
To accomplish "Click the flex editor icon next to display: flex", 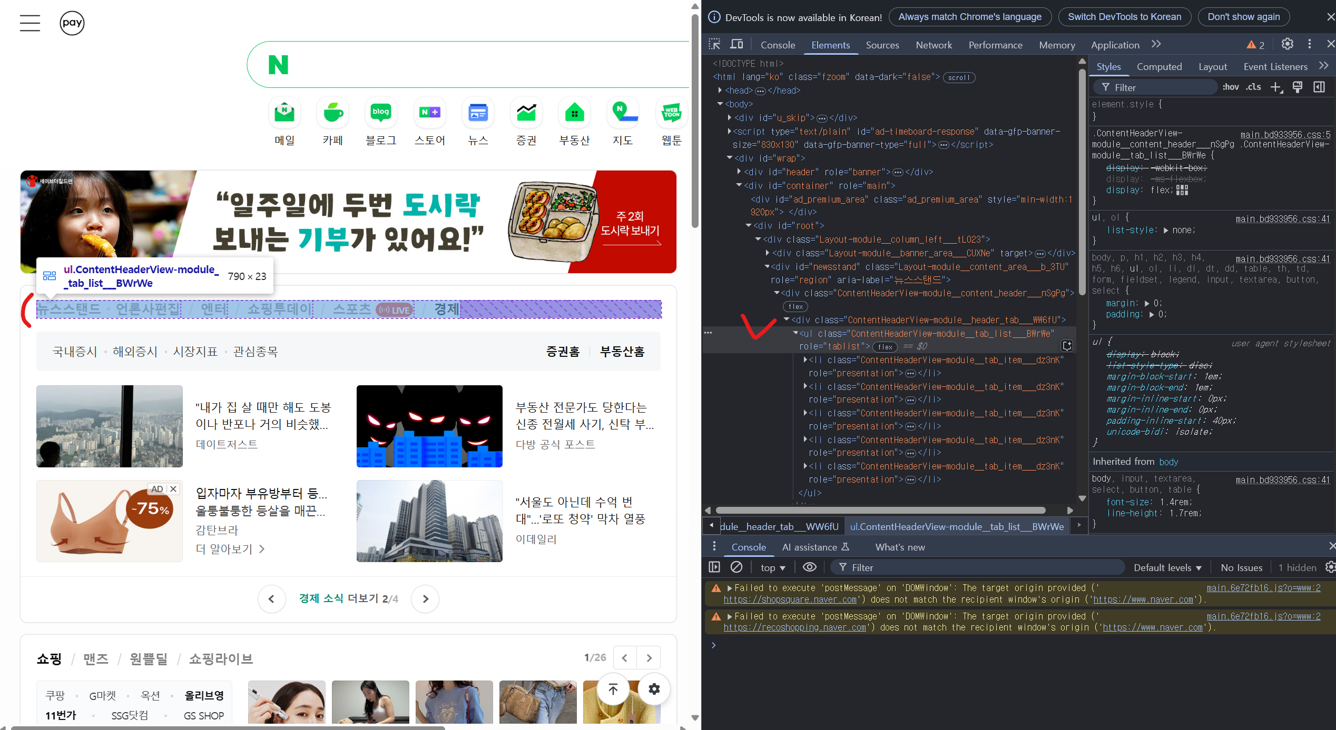I will coord(1182,190).
